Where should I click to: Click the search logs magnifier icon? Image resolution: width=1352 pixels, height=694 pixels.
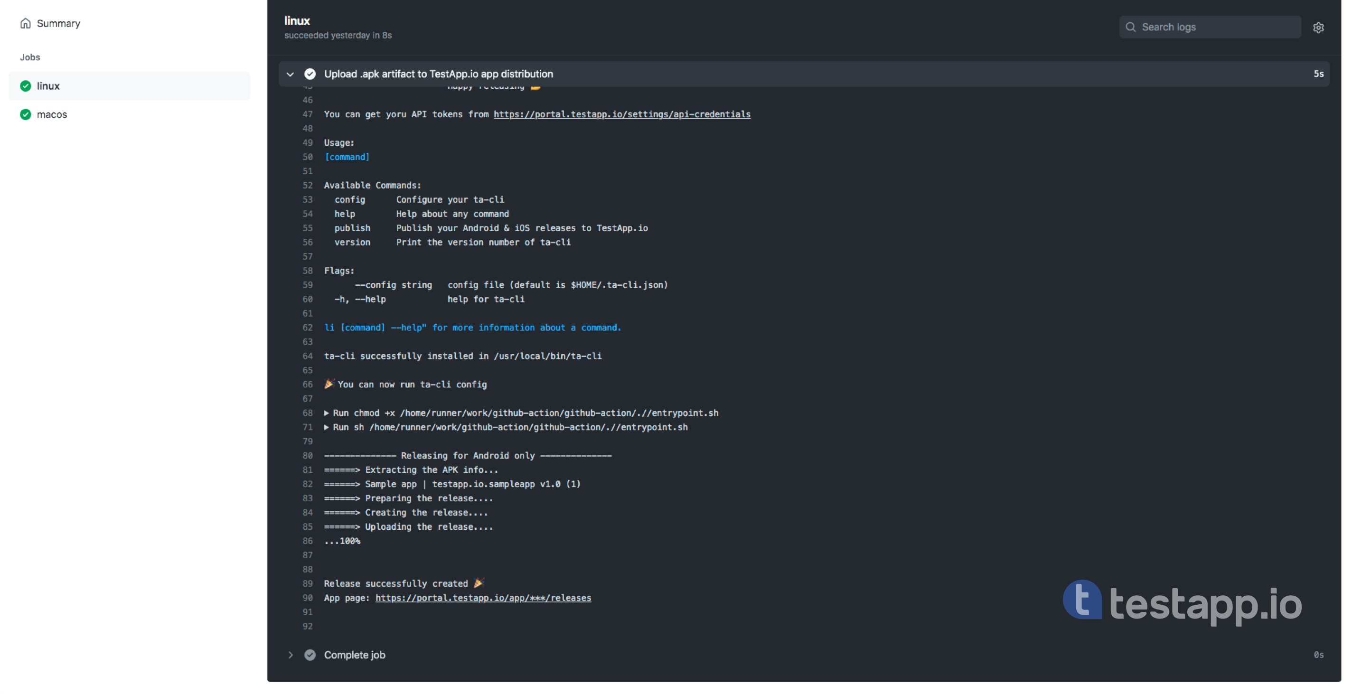click(x=1131, y=27)
